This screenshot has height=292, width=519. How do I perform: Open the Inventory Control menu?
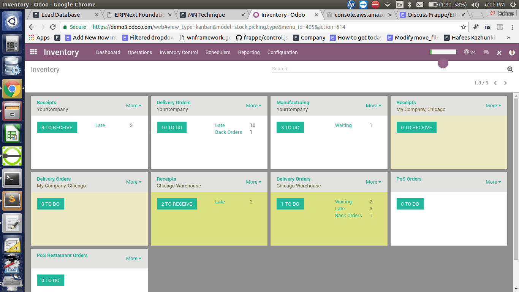(179, 52)
